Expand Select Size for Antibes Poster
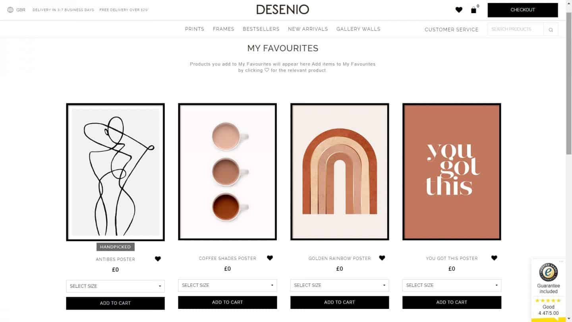 [115, 286]
